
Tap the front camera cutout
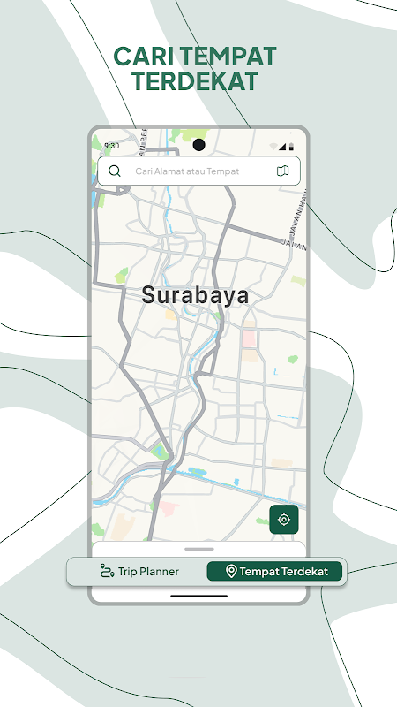pos(198,145)
